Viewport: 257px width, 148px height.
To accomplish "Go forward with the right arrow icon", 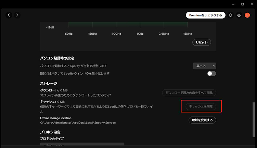I will pyautogui.click(x=17, y=15).
